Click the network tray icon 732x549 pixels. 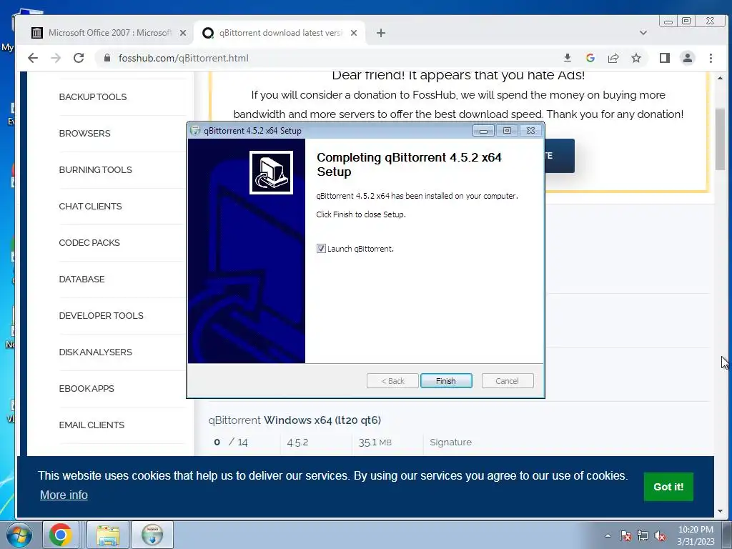(x=643, y=535)
